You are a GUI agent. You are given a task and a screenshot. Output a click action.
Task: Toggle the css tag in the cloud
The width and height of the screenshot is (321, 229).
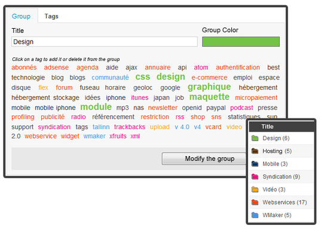[143, 77]
